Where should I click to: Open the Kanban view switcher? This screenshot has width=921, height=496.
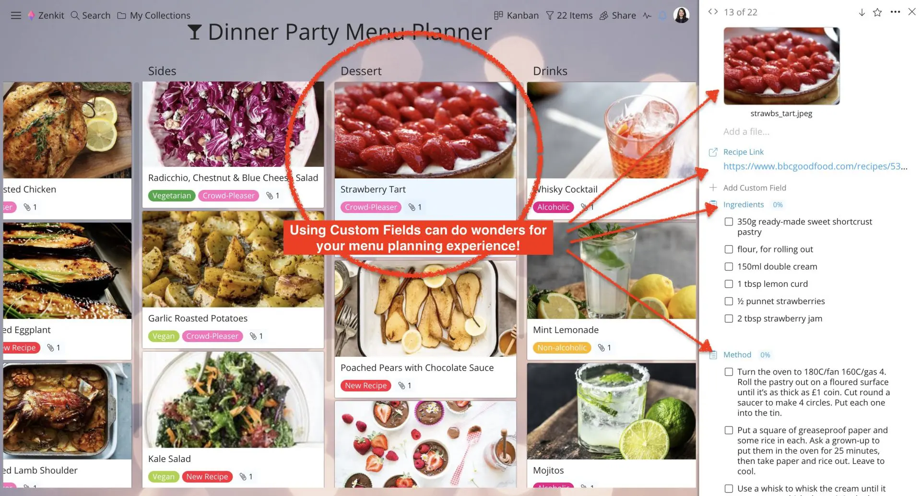coord(516,15)
